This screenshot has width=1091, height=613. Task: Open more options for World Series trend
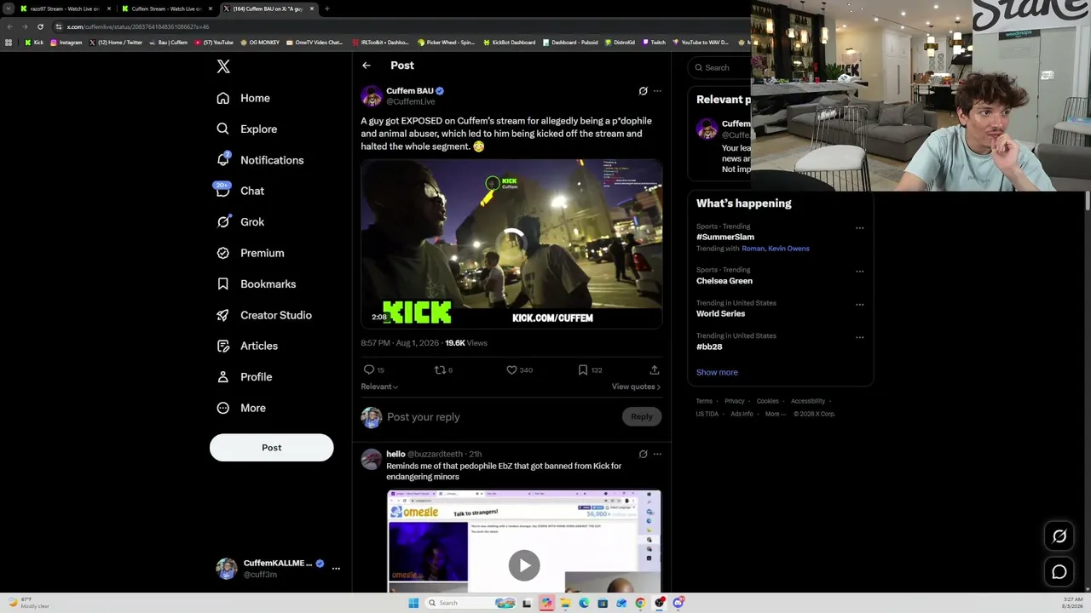pyautogui.click(x=859, y=305)
